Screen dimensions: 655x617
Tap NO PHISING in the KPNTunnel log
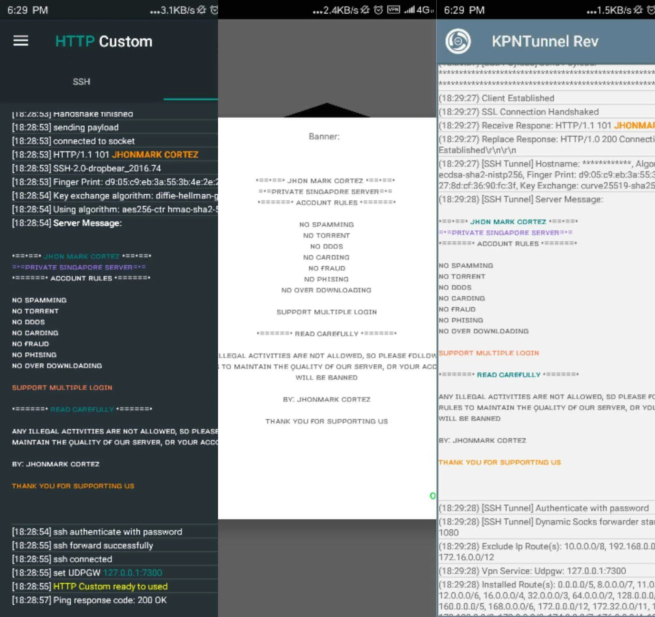tap(461, 320)
